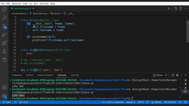
Task: Select last 'john doe' terminal output
Action: 18,95
